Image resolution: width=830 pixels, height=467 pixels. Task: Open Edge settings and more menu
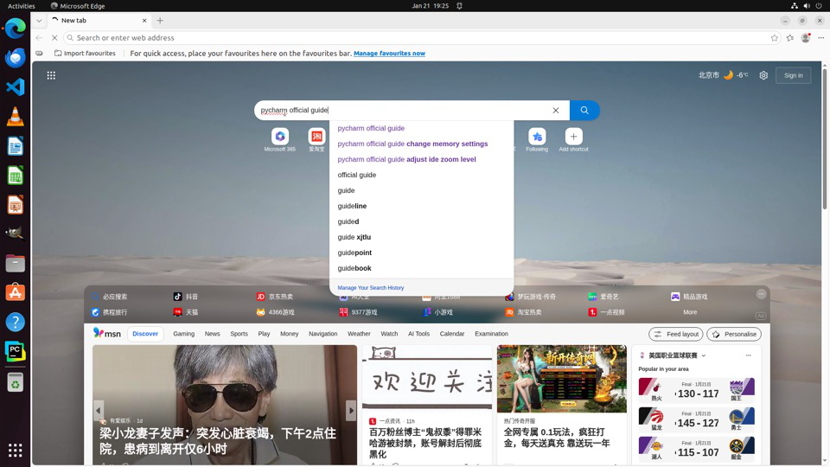coord(821,37)
